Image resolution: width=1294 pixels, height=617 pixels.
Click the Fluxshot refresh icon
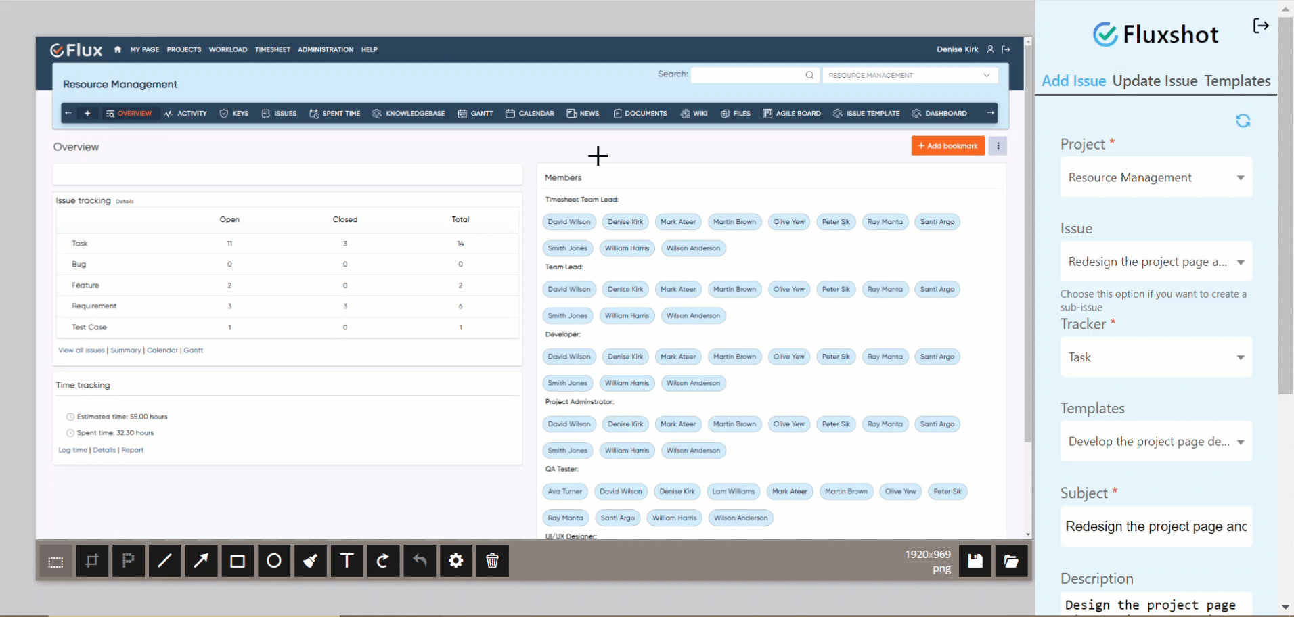(1243, 120)
